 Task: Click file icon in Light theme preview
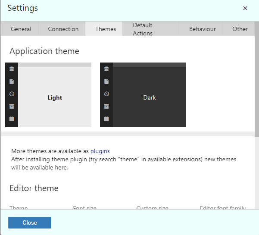(x=12, y=81)
